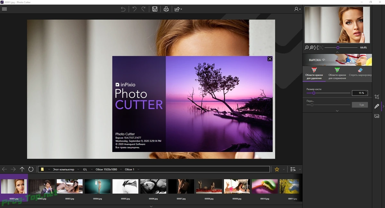Open the sort options dropdown arrow
This screenshot has width=385, height=208.
pyautogui.click(x=300, y=169)
